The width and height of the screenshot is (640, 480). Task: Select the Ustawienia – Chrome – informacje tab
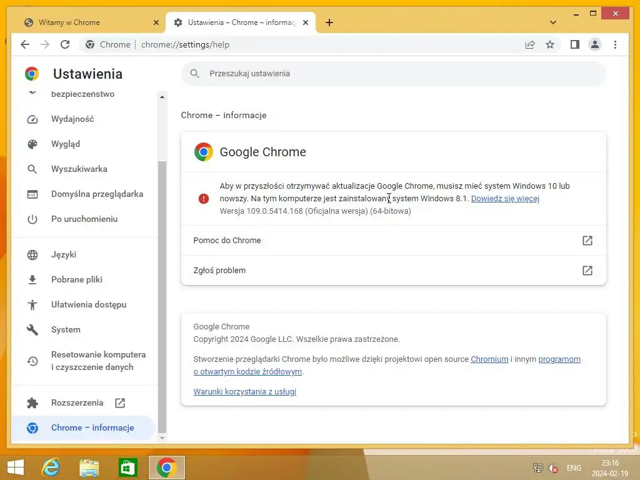pyautogui.click(x=241, y=22)
